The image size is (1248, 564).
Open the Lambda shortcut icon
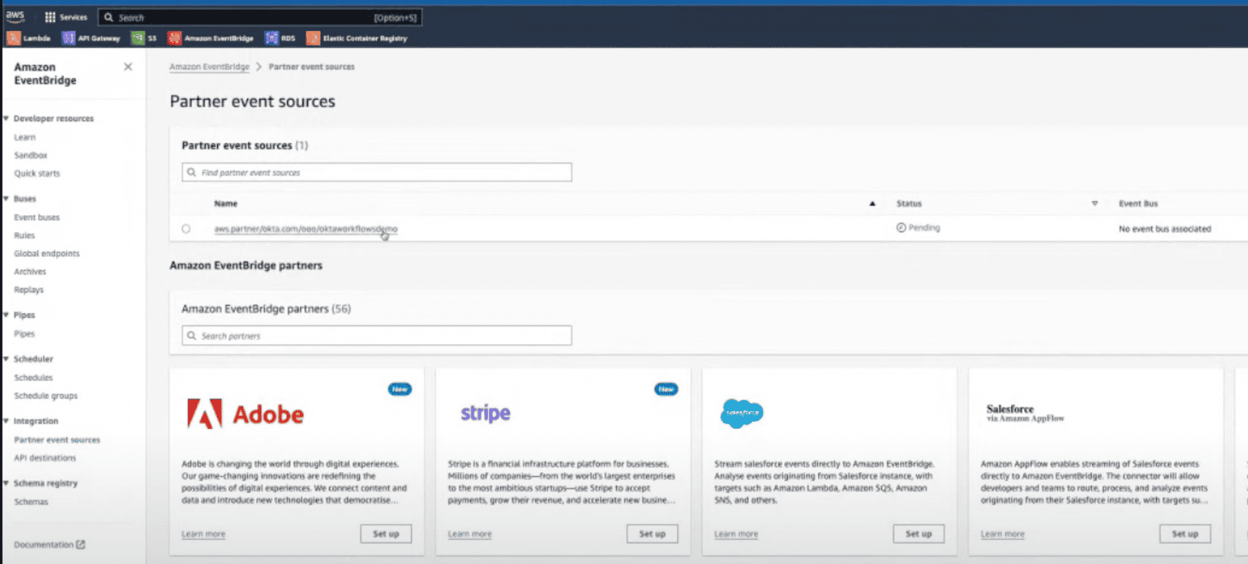tap(13, 38)
